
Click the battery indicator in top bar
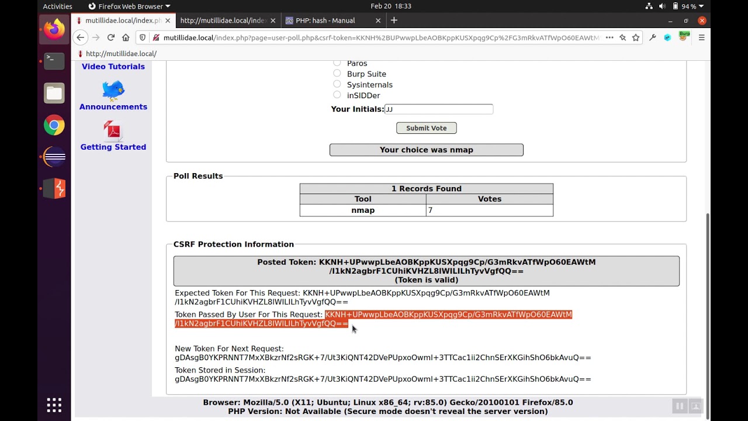click(x=684, y=6)
